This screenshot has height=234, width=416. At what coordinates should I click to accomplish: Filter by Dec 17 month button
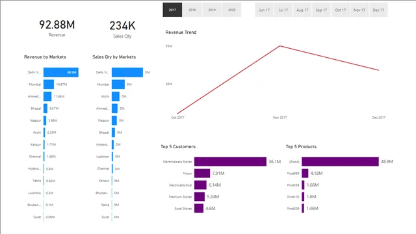(x=378, y=10)
